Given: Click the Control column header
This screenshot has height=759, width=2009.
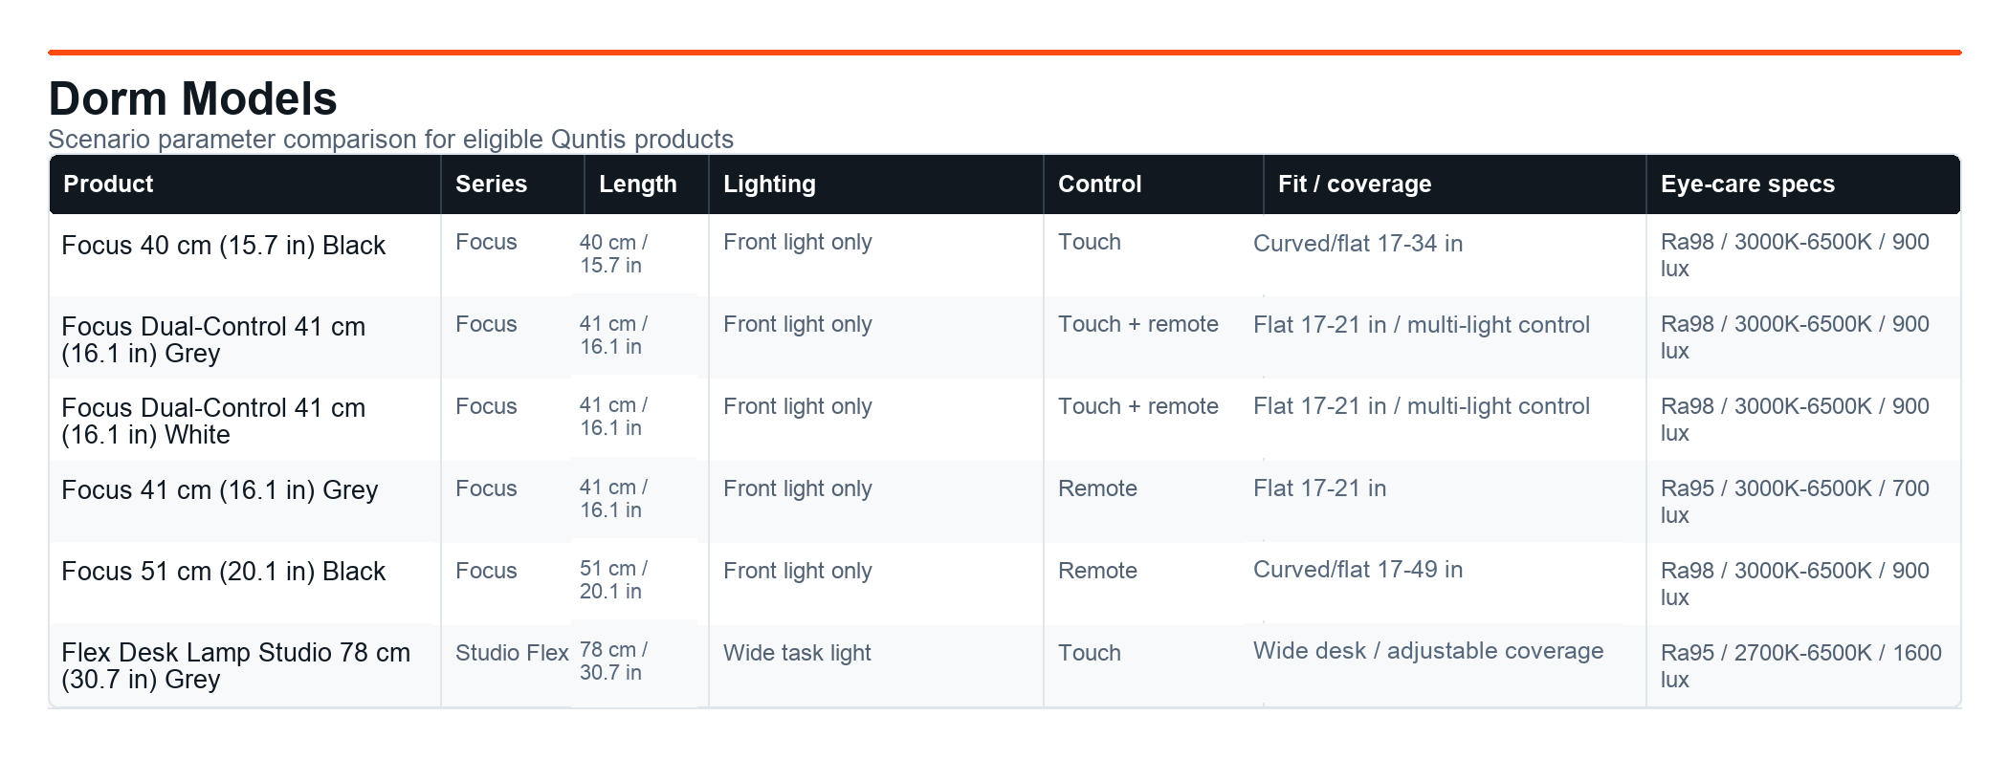Looking at the screenshot, I should [x=1154, y=184].
